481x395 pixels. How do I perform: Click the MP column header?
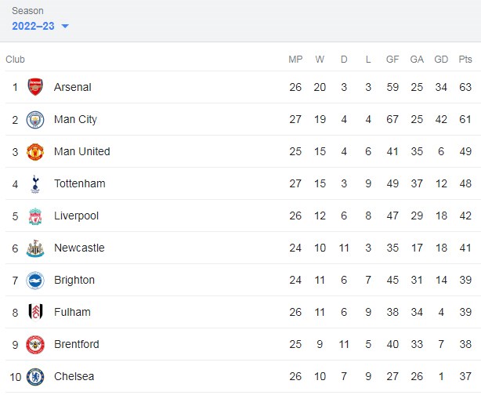coord(295,60)
